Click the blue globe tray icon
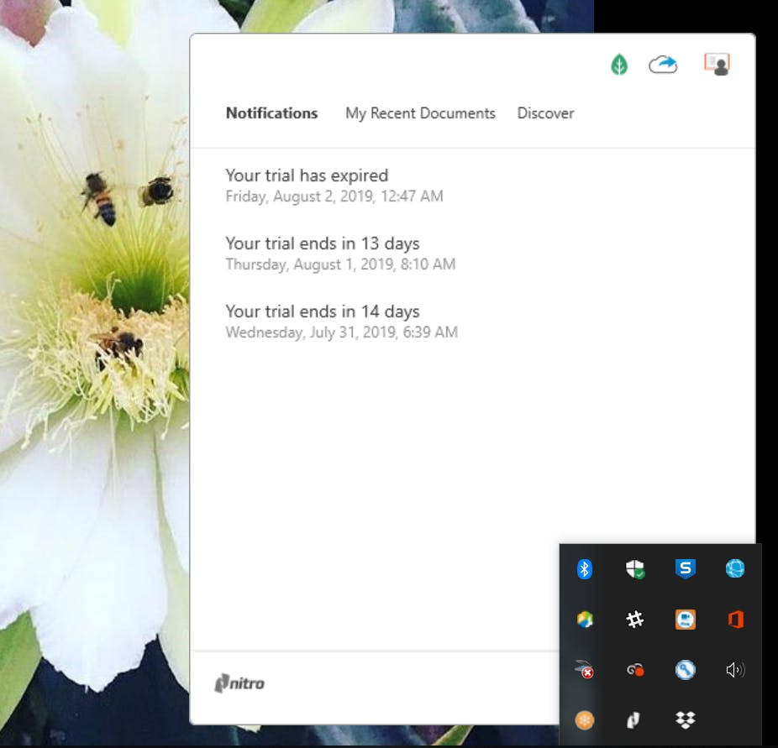 pos(735,569)
